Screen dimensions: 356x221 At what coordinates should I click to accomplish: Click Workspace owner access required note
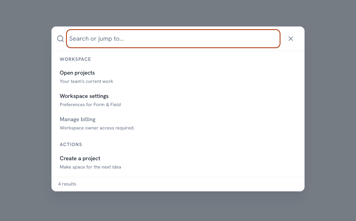pos(97,128)
